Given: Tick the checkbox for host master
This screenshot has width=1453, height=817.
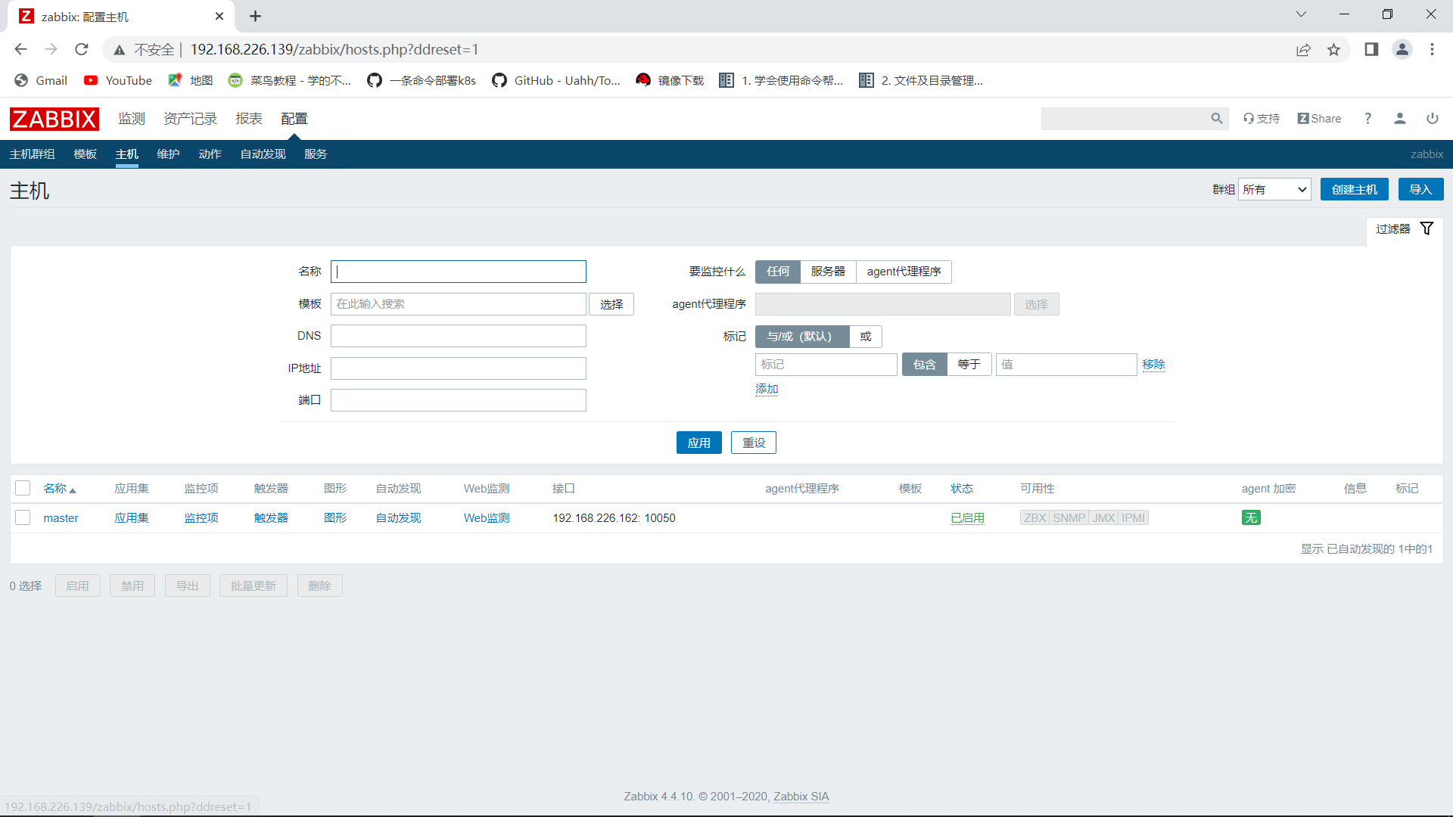Looking at the screenshot, I should [23, 518].
